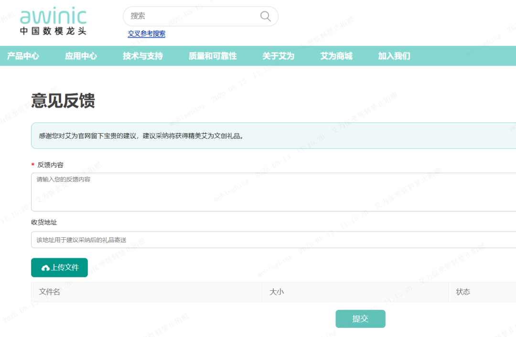Click the 文件名 column header
Viewport: 516px width, 337px height.
[x=50, y=292]
